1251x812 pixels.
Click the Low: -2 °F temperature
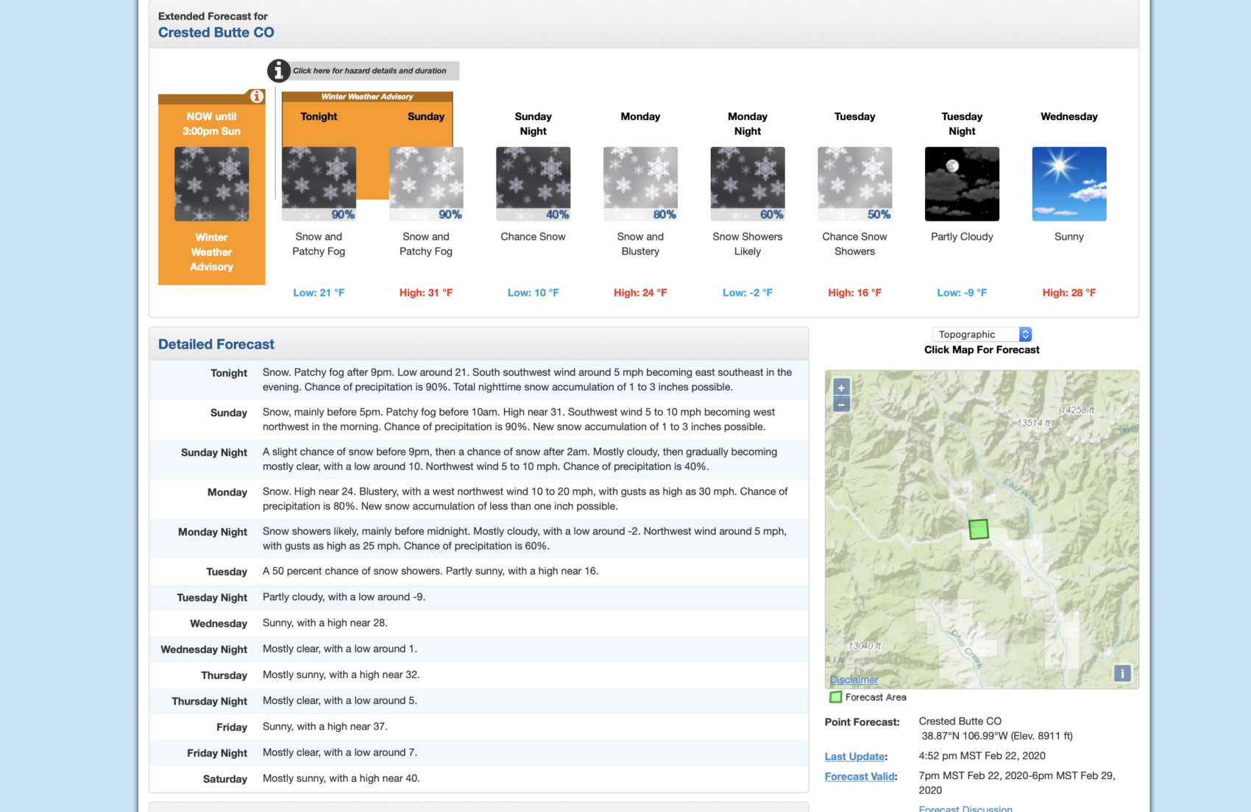tap(748, 293)
